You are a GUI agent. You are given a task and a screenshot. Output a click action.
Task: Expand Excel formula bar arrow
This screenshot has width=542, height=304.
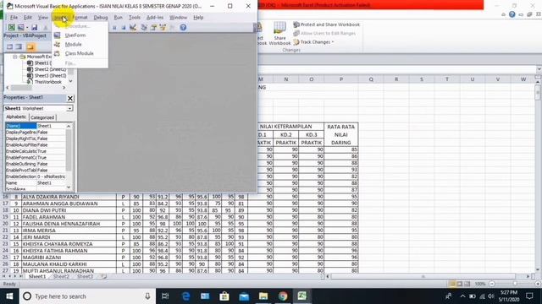click(x=539, y=69)
